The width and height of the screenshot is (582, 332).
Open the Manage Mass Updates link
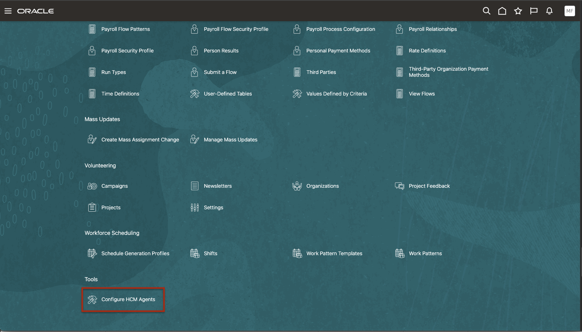[x=231, y=140]
